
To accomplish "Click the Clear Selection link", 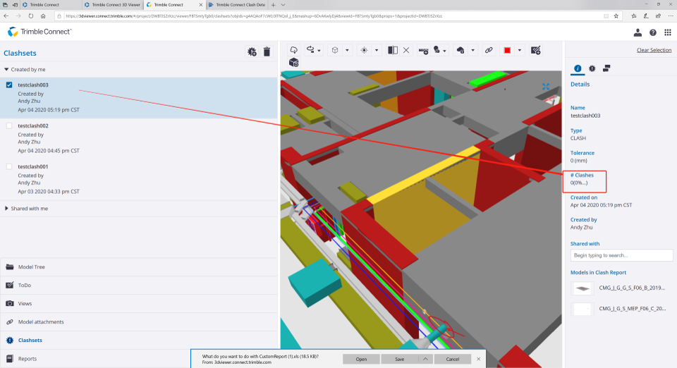I will [x=654, y=50].
